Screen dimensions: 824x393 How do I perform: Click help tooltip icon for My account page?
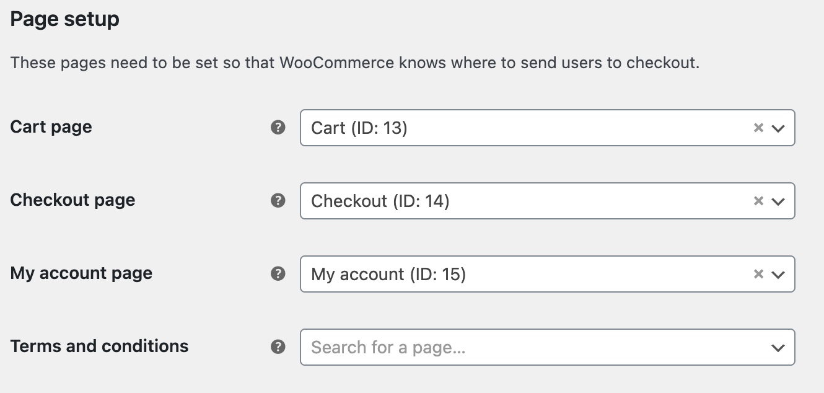click(x=278, y=273)
